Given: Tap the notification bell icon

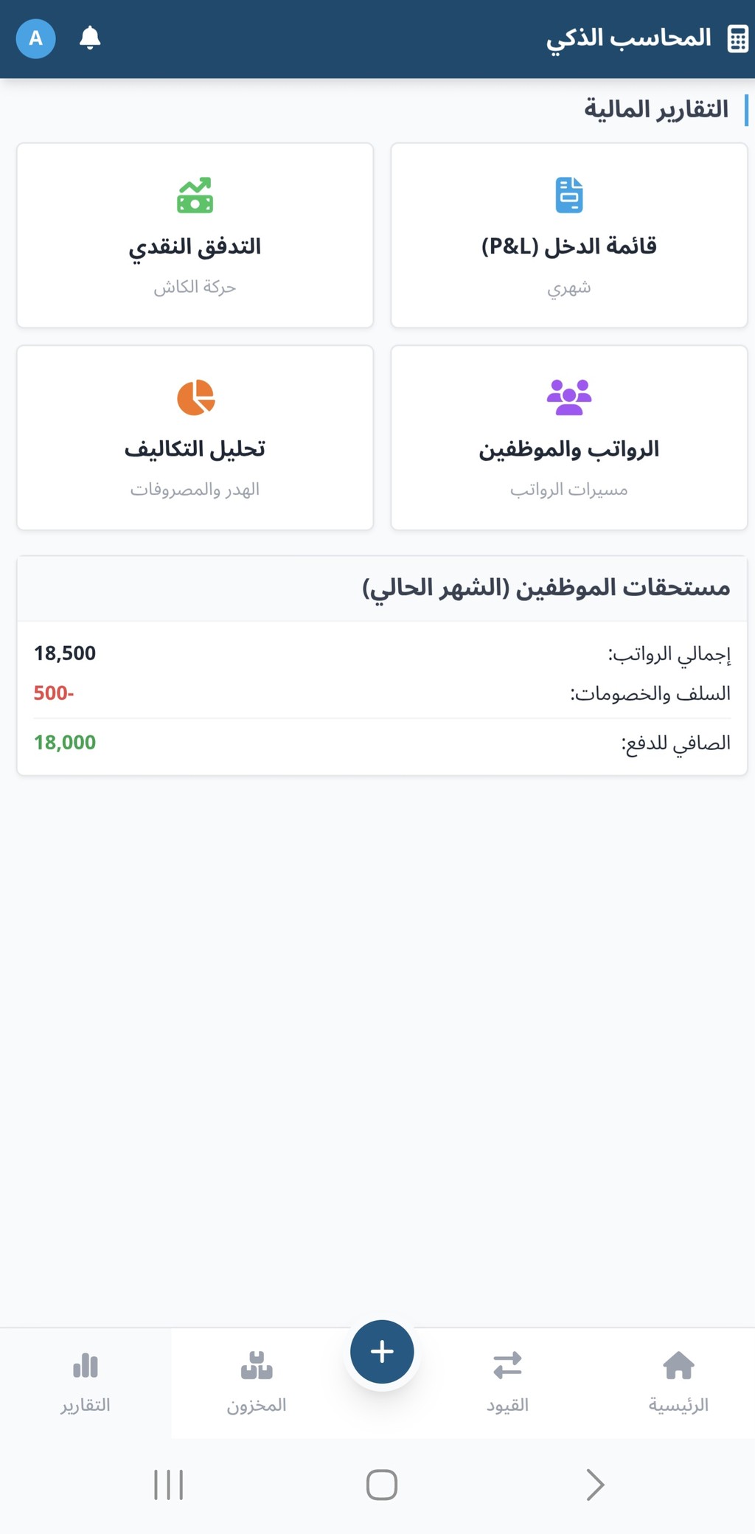Looking at the screenshot, I should pyautogui.click(x=90, y=38).
